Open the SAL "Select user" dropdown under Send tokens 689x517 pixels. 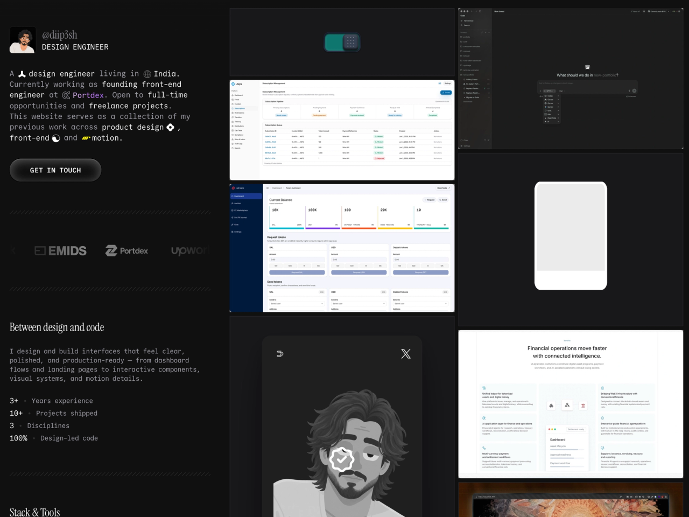[x=297, y=304]
